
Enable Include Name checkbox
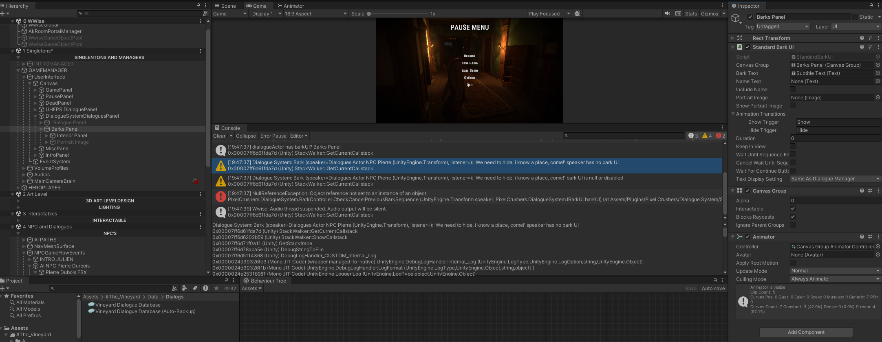(793, 90)
